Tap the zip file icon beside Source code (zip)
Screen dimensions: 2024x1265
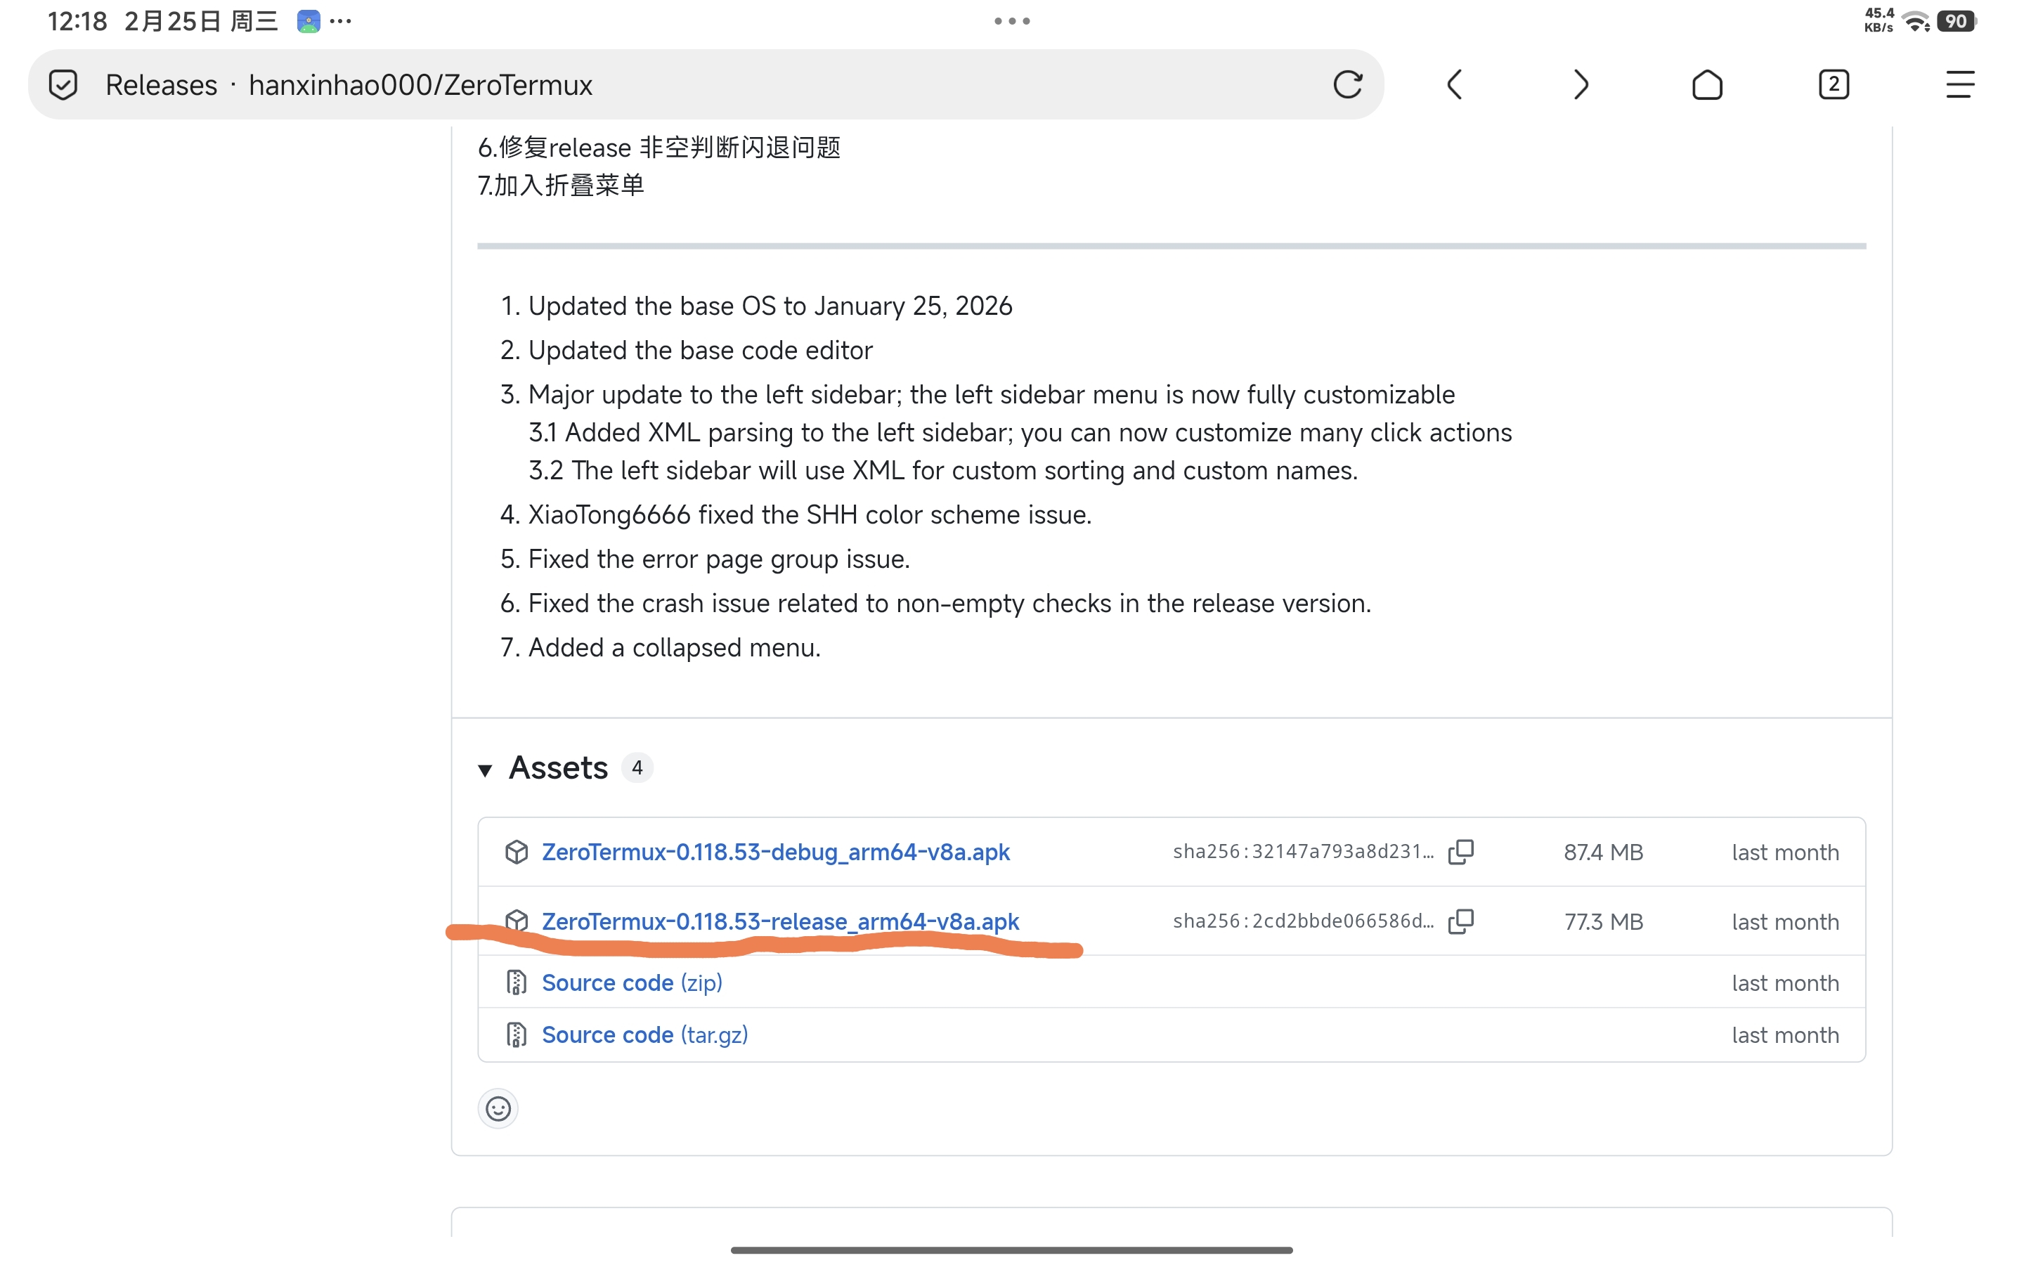click(x=516, y=982)
